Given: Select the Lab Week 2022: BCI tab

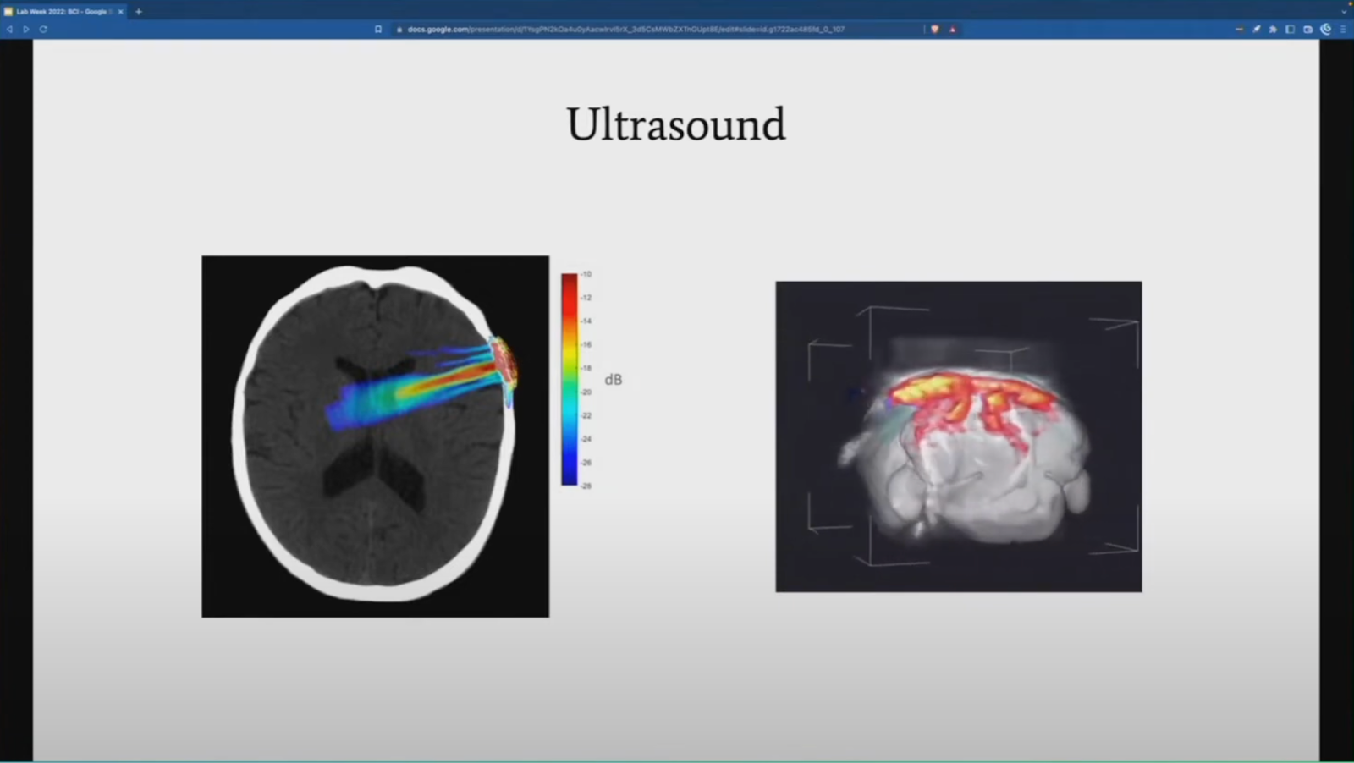Looking at the screenshot, I should coord(61,12).
